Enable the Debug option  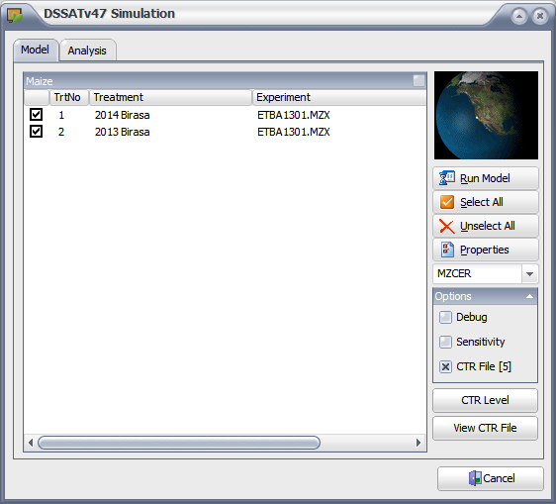(445, 317)
